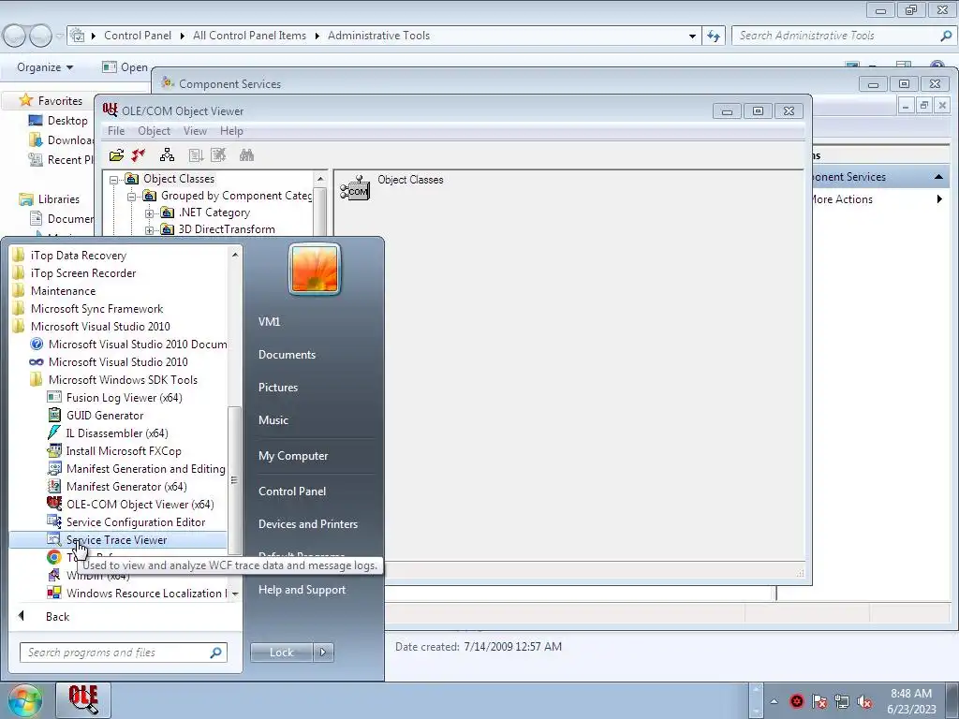This screenshot has height=719, width=959.
Task: Open Control Panel from Start menu
Action: click(292, 492)
